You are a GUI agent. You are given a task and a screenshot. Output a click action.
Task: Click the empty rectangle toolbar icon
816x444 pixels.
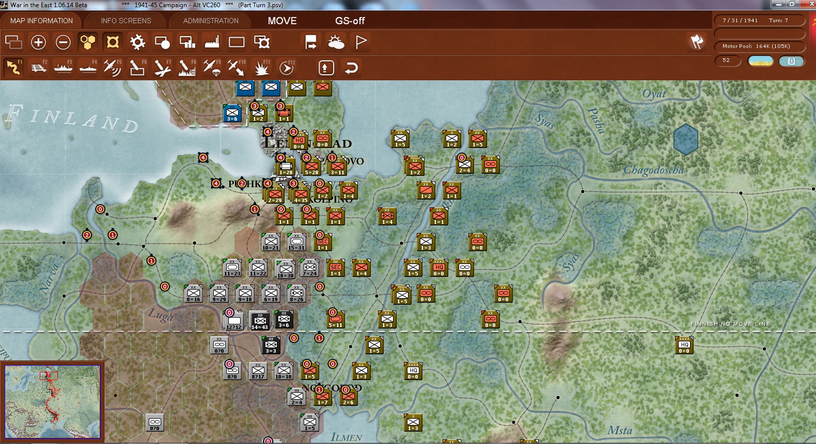click(x=237, y=42)
